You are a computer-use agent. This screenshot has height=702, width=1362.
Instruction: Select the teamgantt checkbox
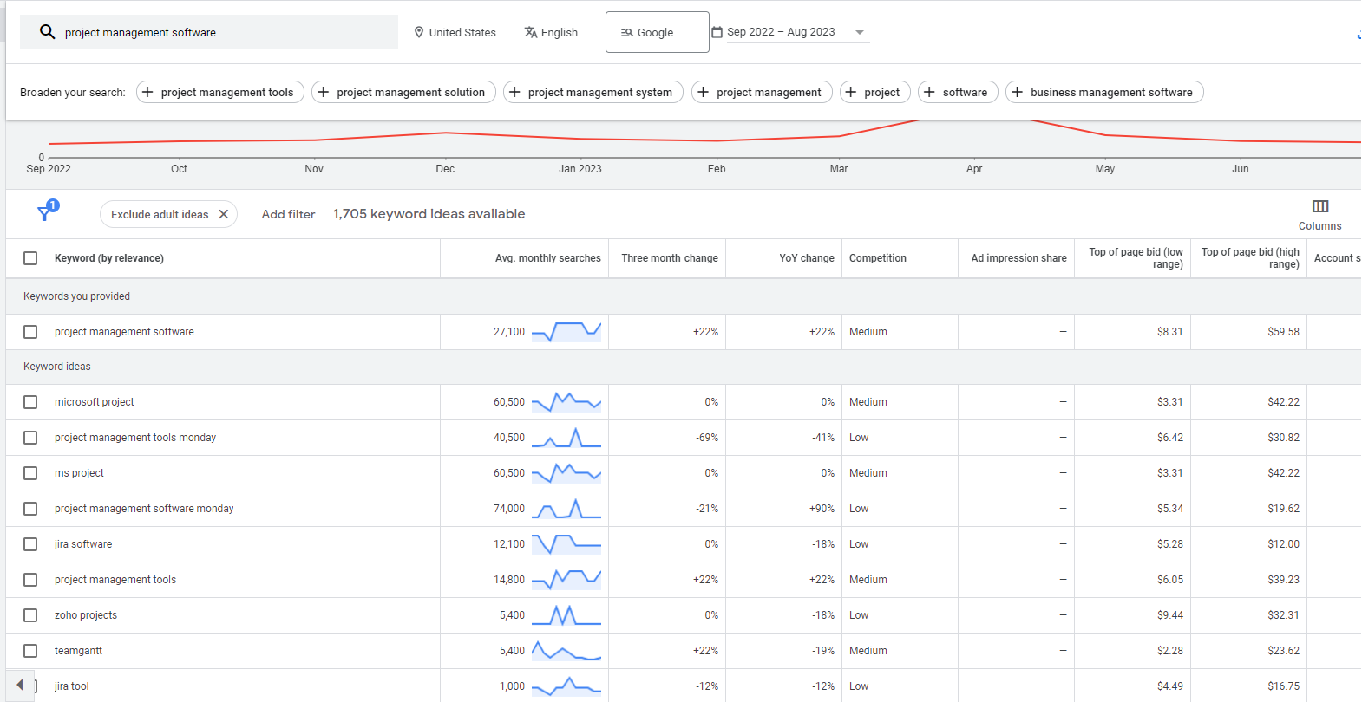[x=30, y=651]
